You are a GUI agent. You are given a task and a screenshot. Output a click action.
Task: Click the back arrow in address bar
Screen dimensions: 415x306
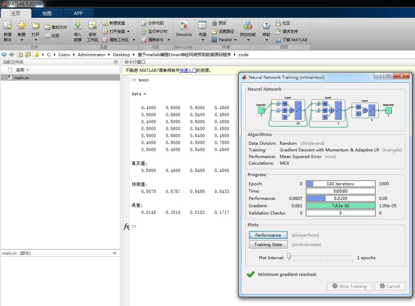click(x=4, y=54)
